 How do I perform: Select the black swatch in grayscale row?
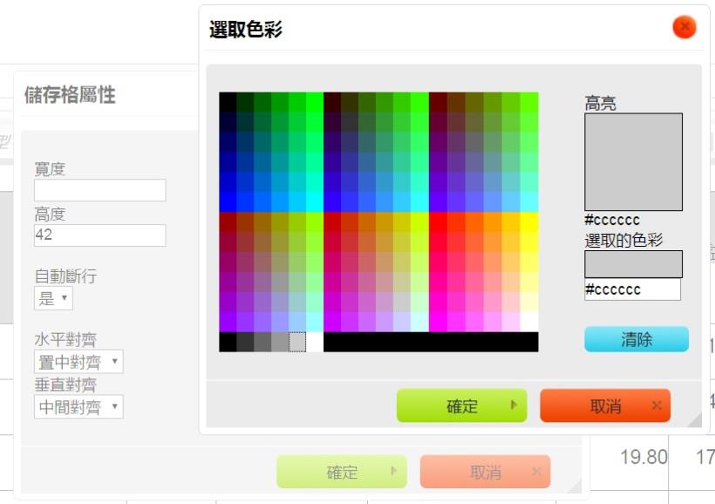tap(228, 342)
